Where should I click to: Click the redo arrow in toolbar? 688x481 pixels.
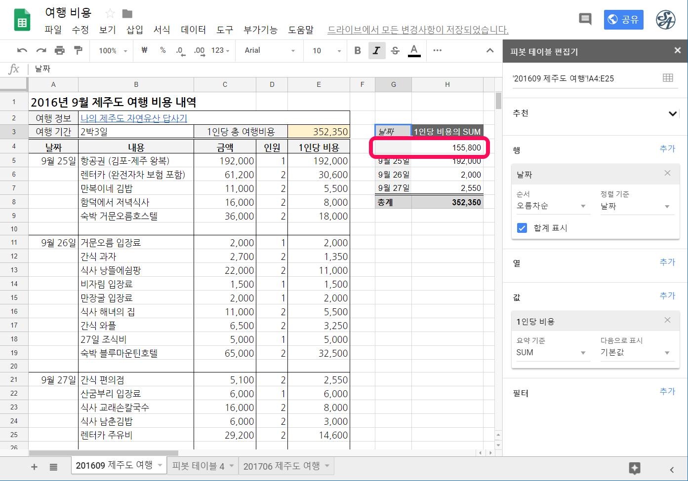(41, 50)
